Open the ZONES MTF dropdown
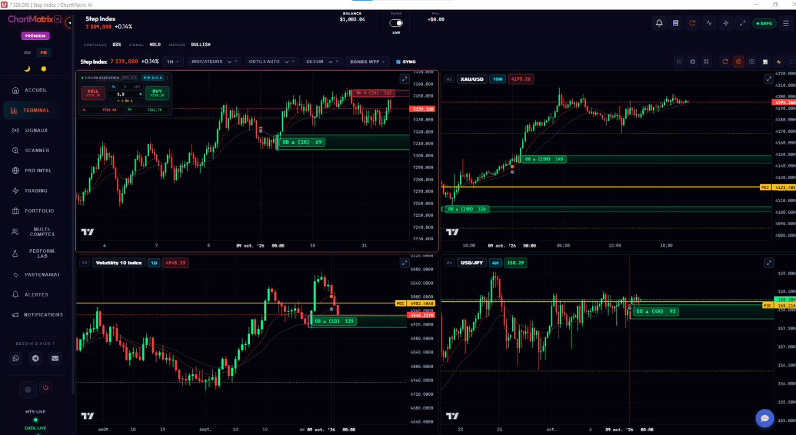Screen dimensions: 796x435 pos(368,62)
